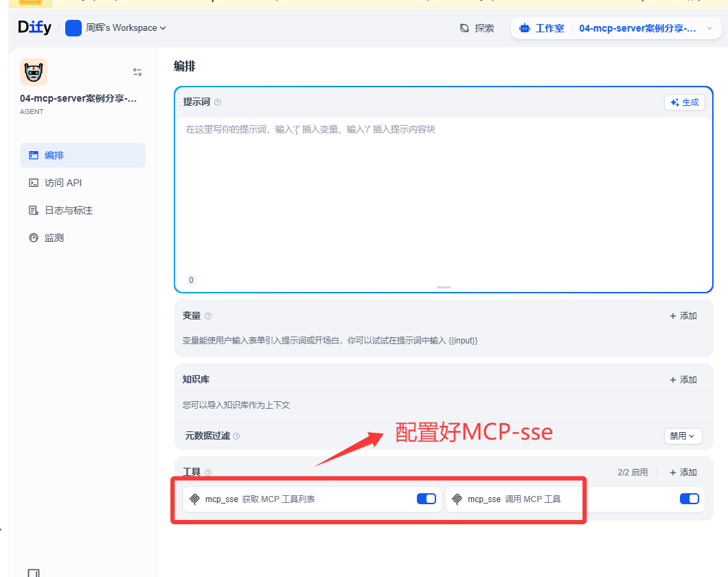728x577 pixels.
Task: Click the help icon beside 提示词
Action: (x=218, y=102)
